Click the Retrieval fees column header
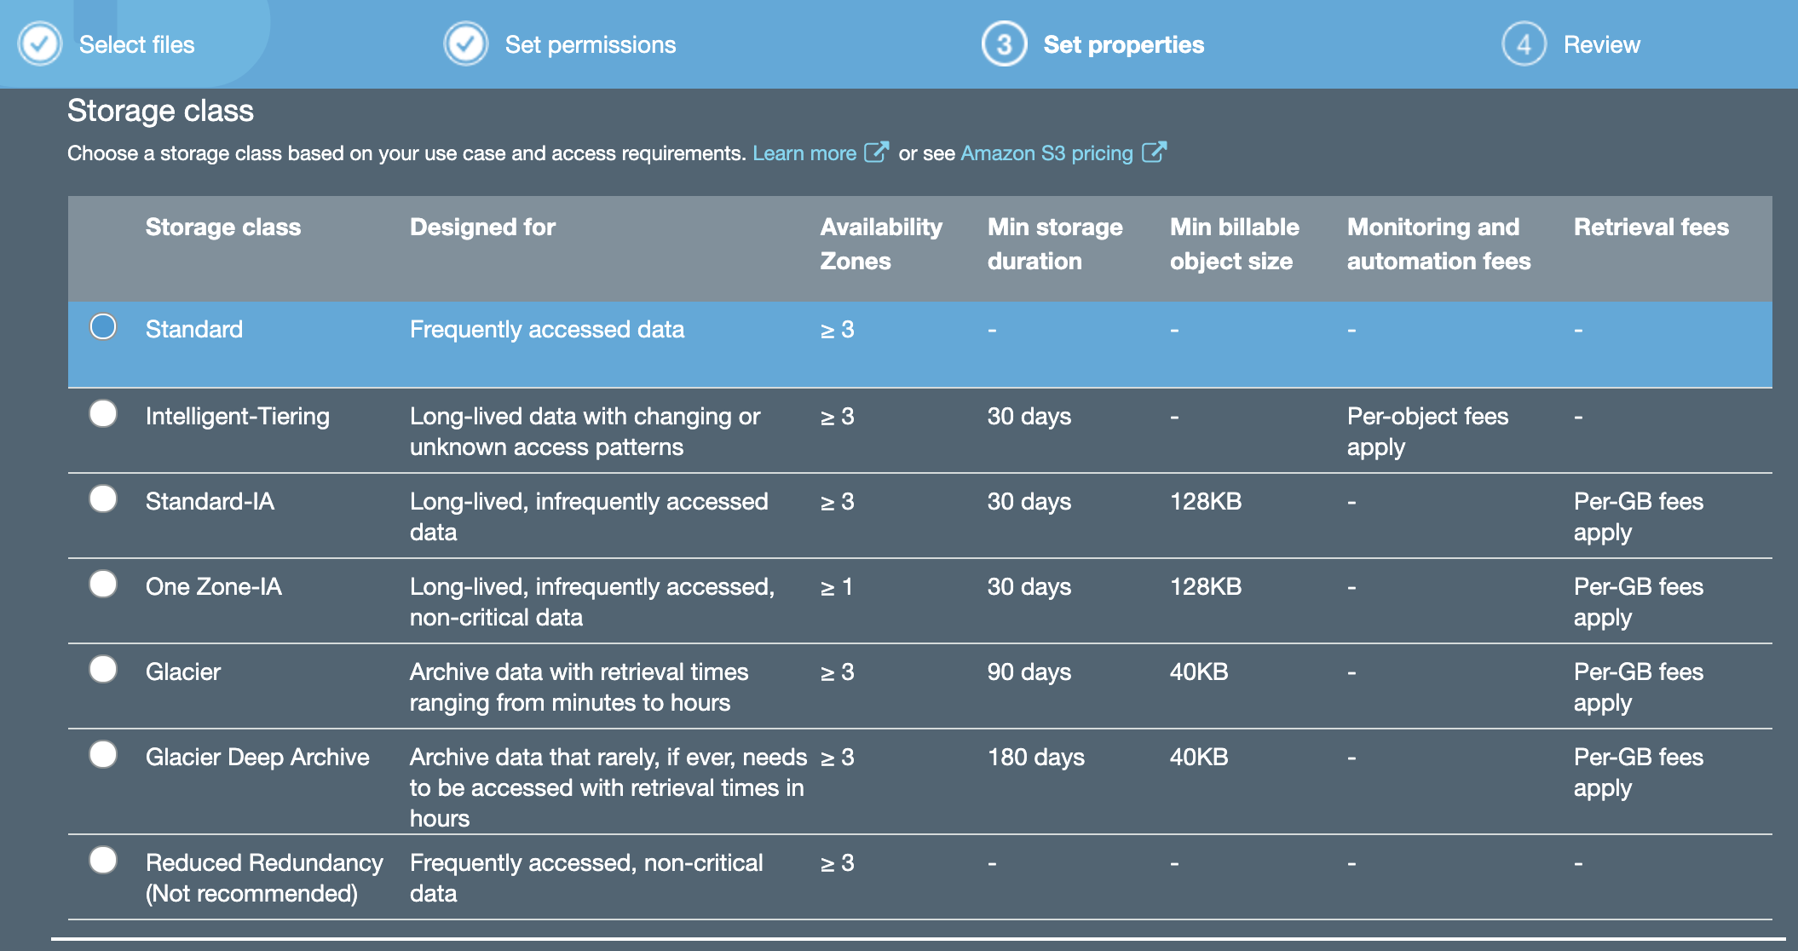 [x=1651, y=228]
